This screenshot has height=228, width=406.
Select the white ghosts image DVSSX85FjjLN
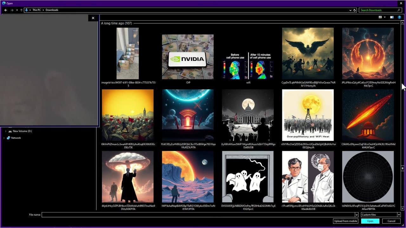(x=248, y=177)
